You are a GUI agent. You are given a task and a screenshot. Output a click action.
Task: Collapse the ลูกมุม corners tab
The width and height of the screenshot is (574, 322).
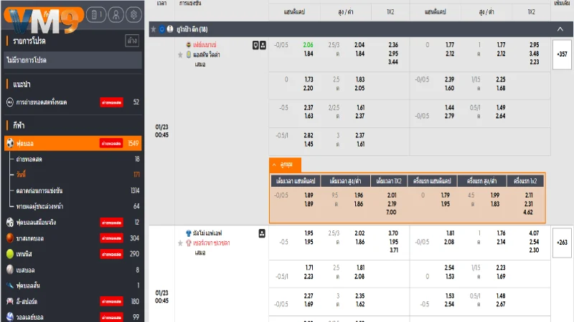(285, 165)
